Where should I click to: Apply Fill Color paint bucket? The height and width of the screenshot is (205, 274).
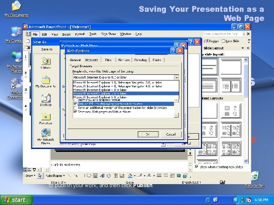pyautogui.click(x=130, y=175)
